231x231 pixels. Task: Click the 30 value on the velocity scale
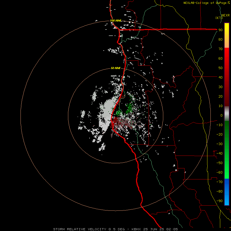220,87
